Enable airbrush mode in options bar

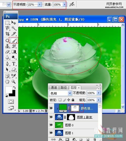click(72, 4)
